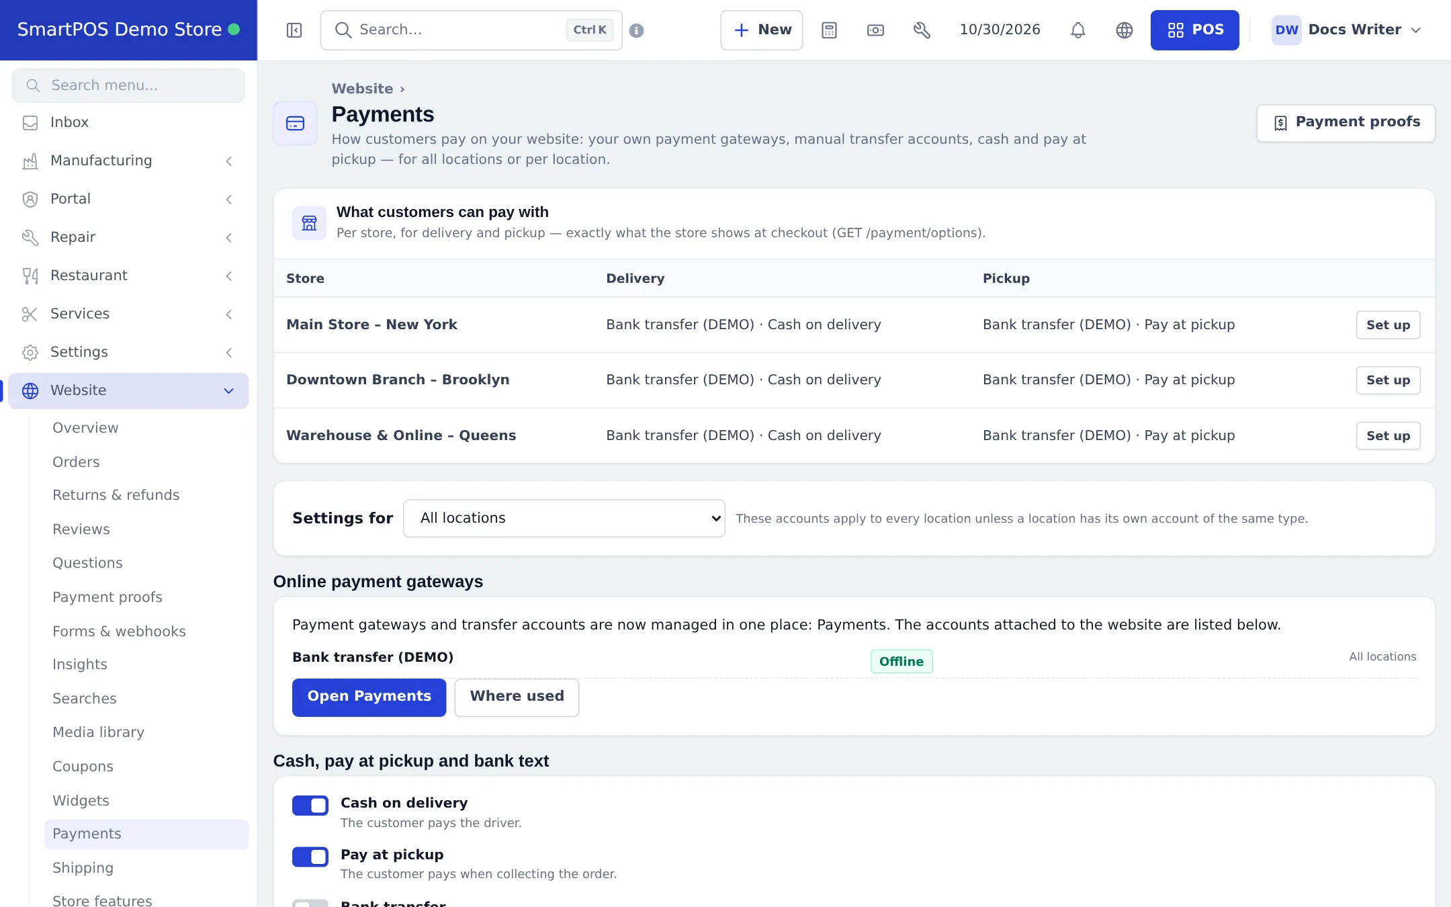The width and height of the screenshot is (1451, 907).
Task: Open Media library in sidebar
Action: click(98, 732)
